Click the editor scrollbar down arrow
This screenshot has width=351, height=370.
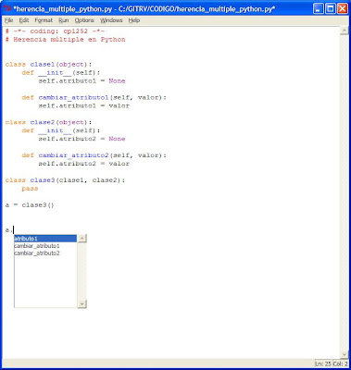[x=345, y=354]
